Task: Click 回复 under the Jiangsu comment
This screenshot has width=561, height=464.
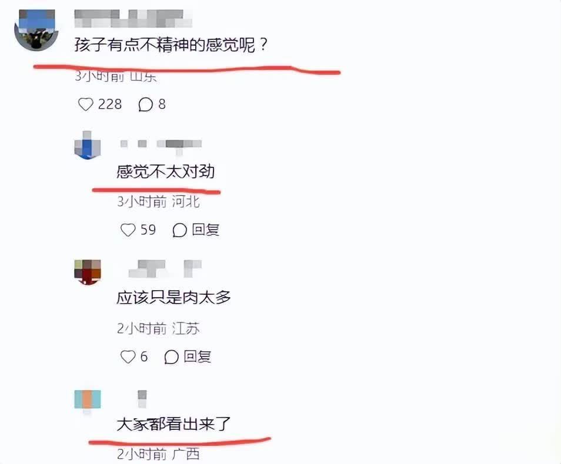Action: pyautogui.click(x=197, y=357)
